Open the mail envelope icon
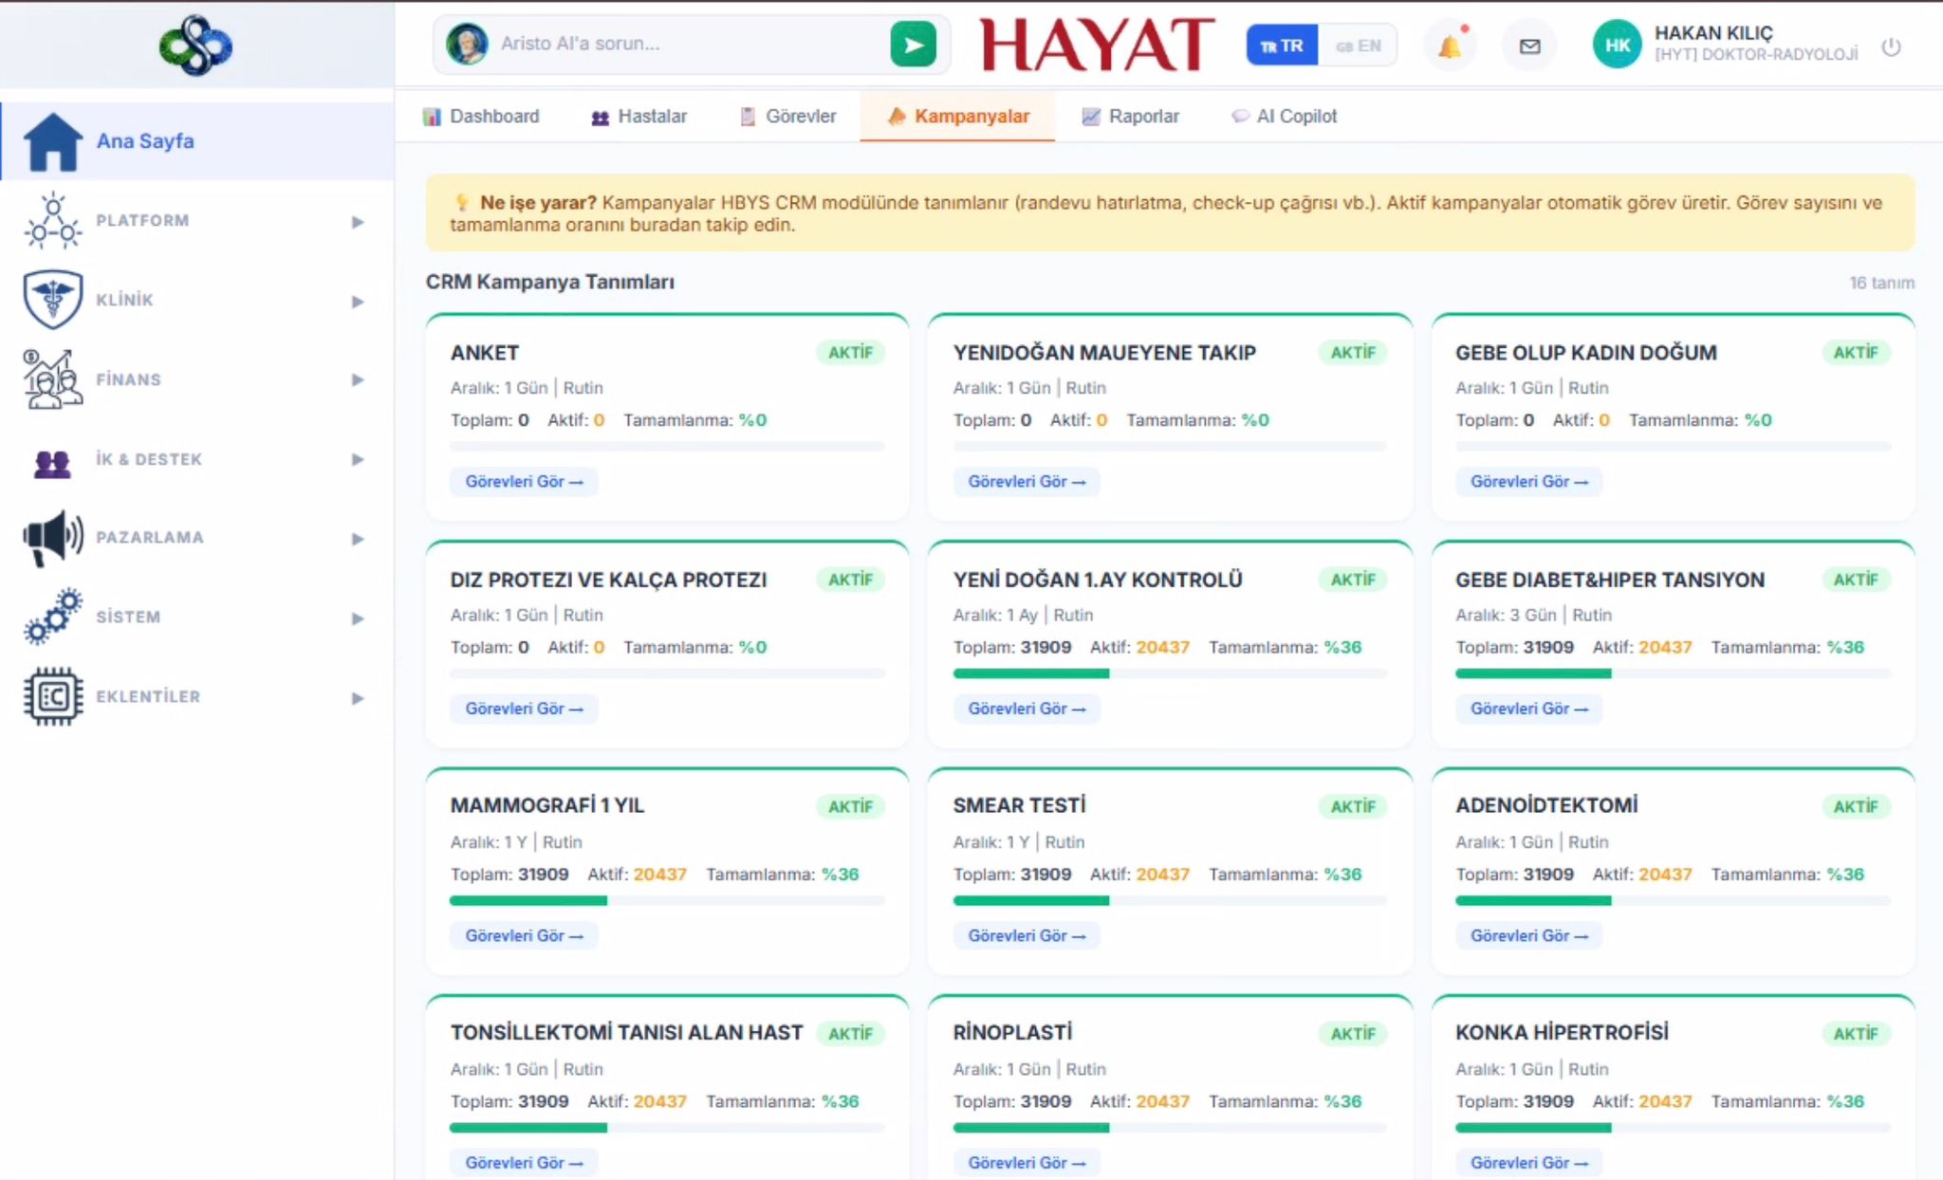This screenshot has width=1943, height=1180. click(x=1529, y=46)
